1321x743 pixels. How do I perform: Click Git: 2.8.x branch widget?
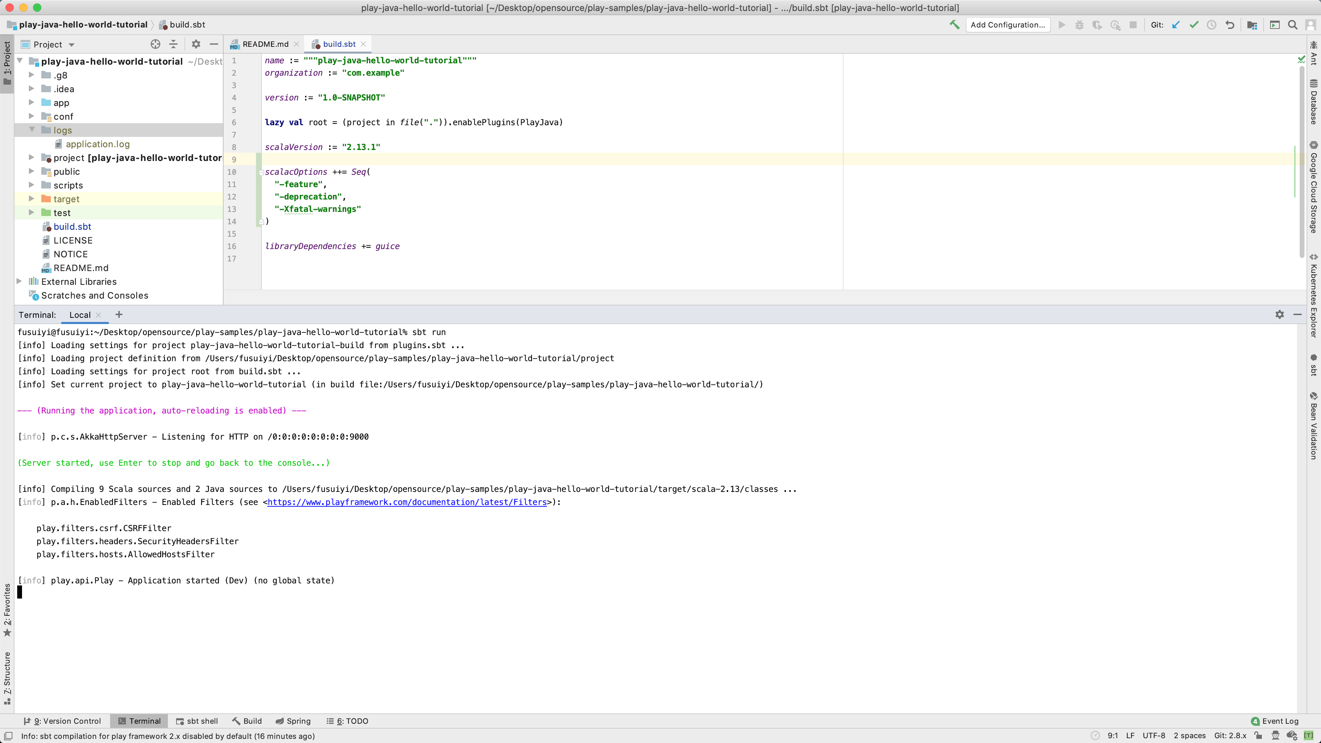click(x=1230, y=735)
